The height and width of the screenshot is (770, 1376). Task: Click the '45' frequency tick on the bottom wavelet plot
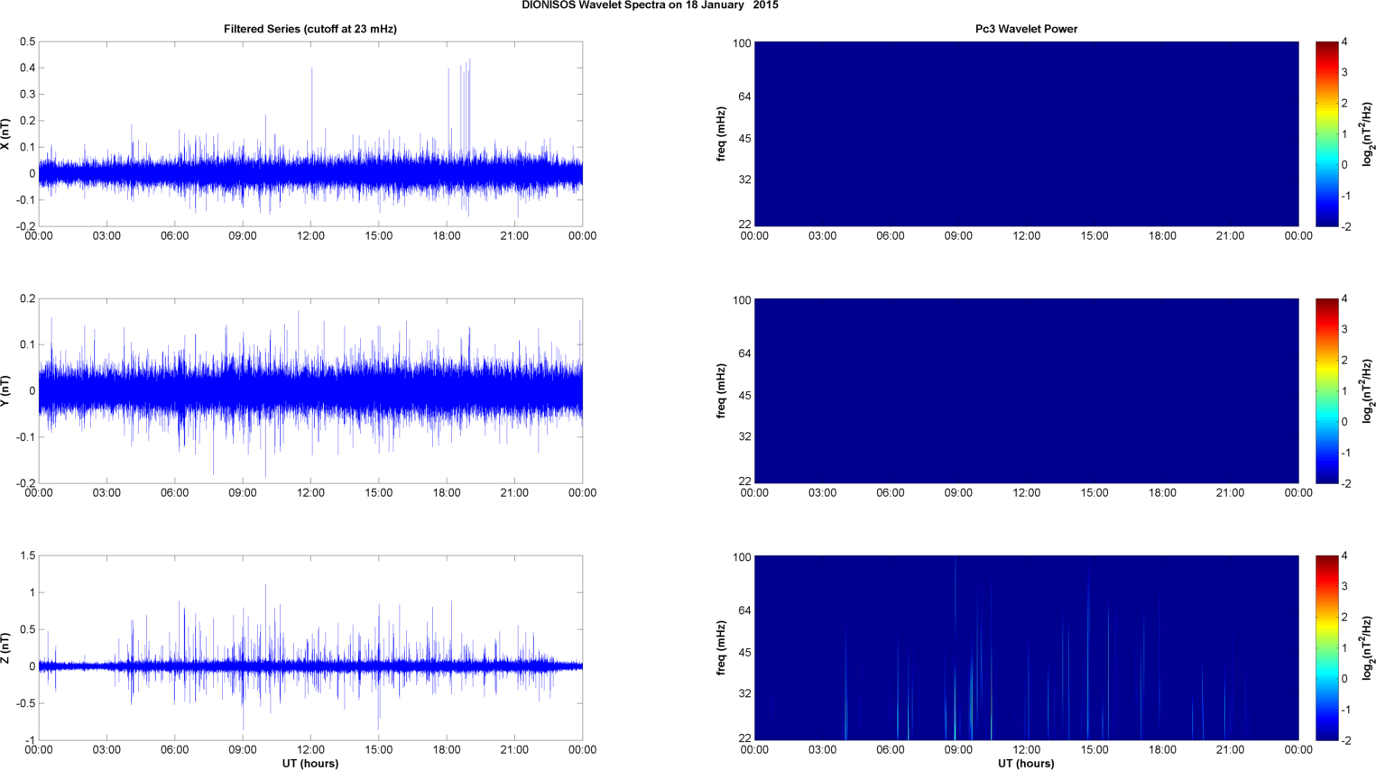(x=745, y=652)
